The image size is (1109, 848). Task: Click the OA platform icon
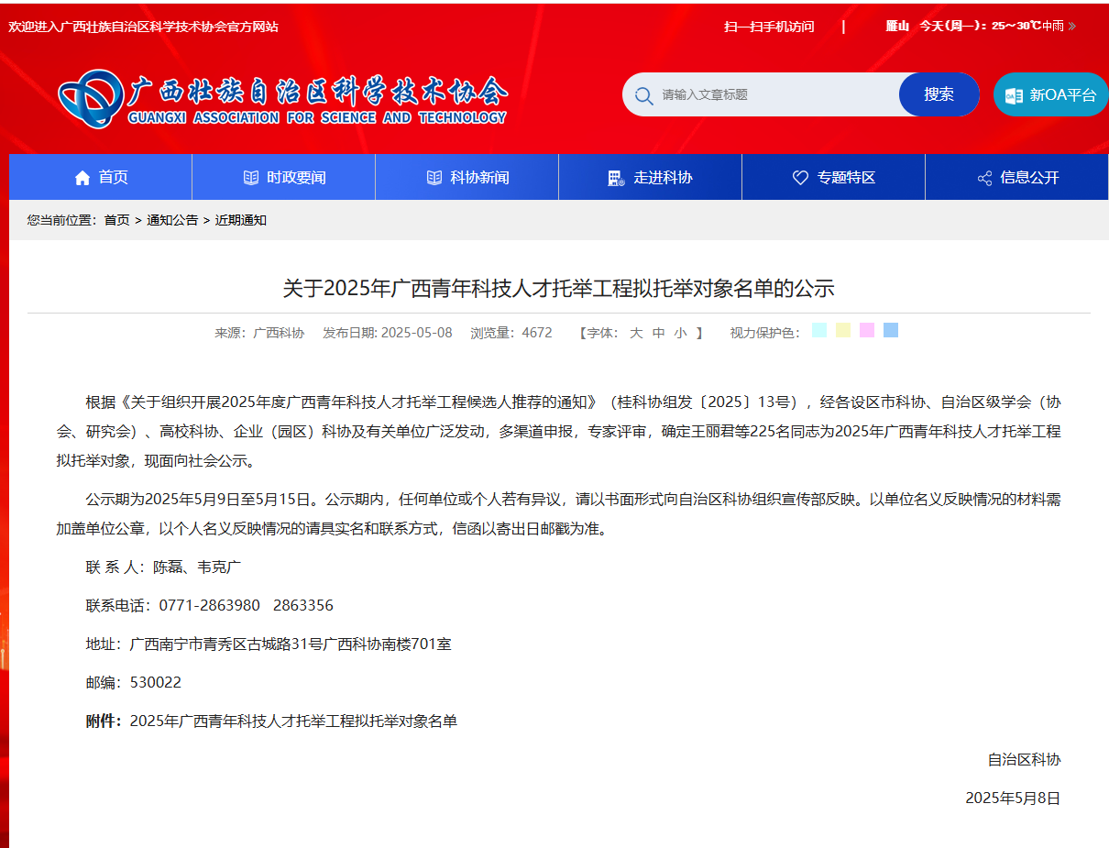(x=1013, y=95)
